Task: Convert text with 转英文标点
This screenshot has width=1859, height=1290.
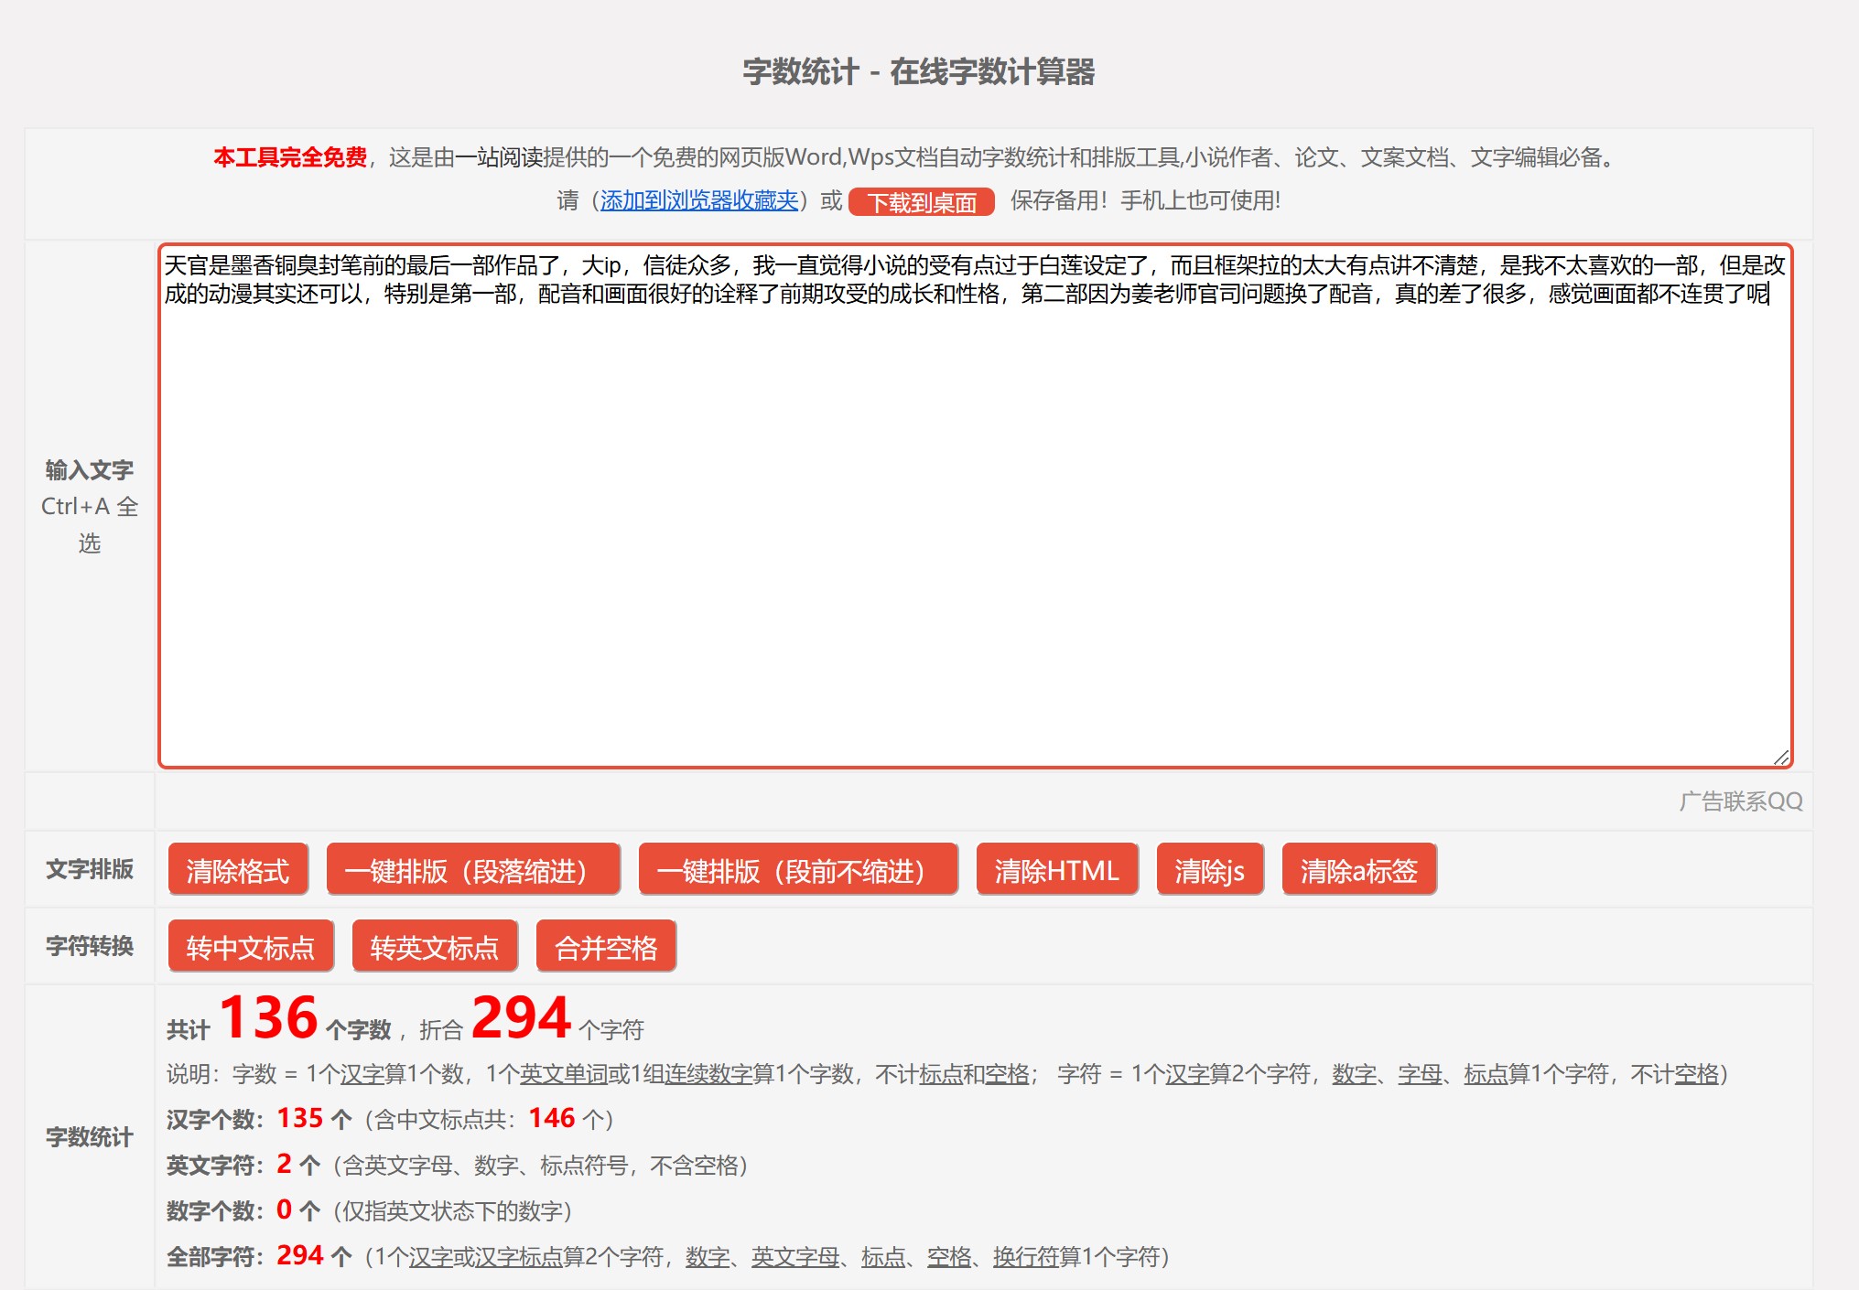Action: click(x=435, y=947)
